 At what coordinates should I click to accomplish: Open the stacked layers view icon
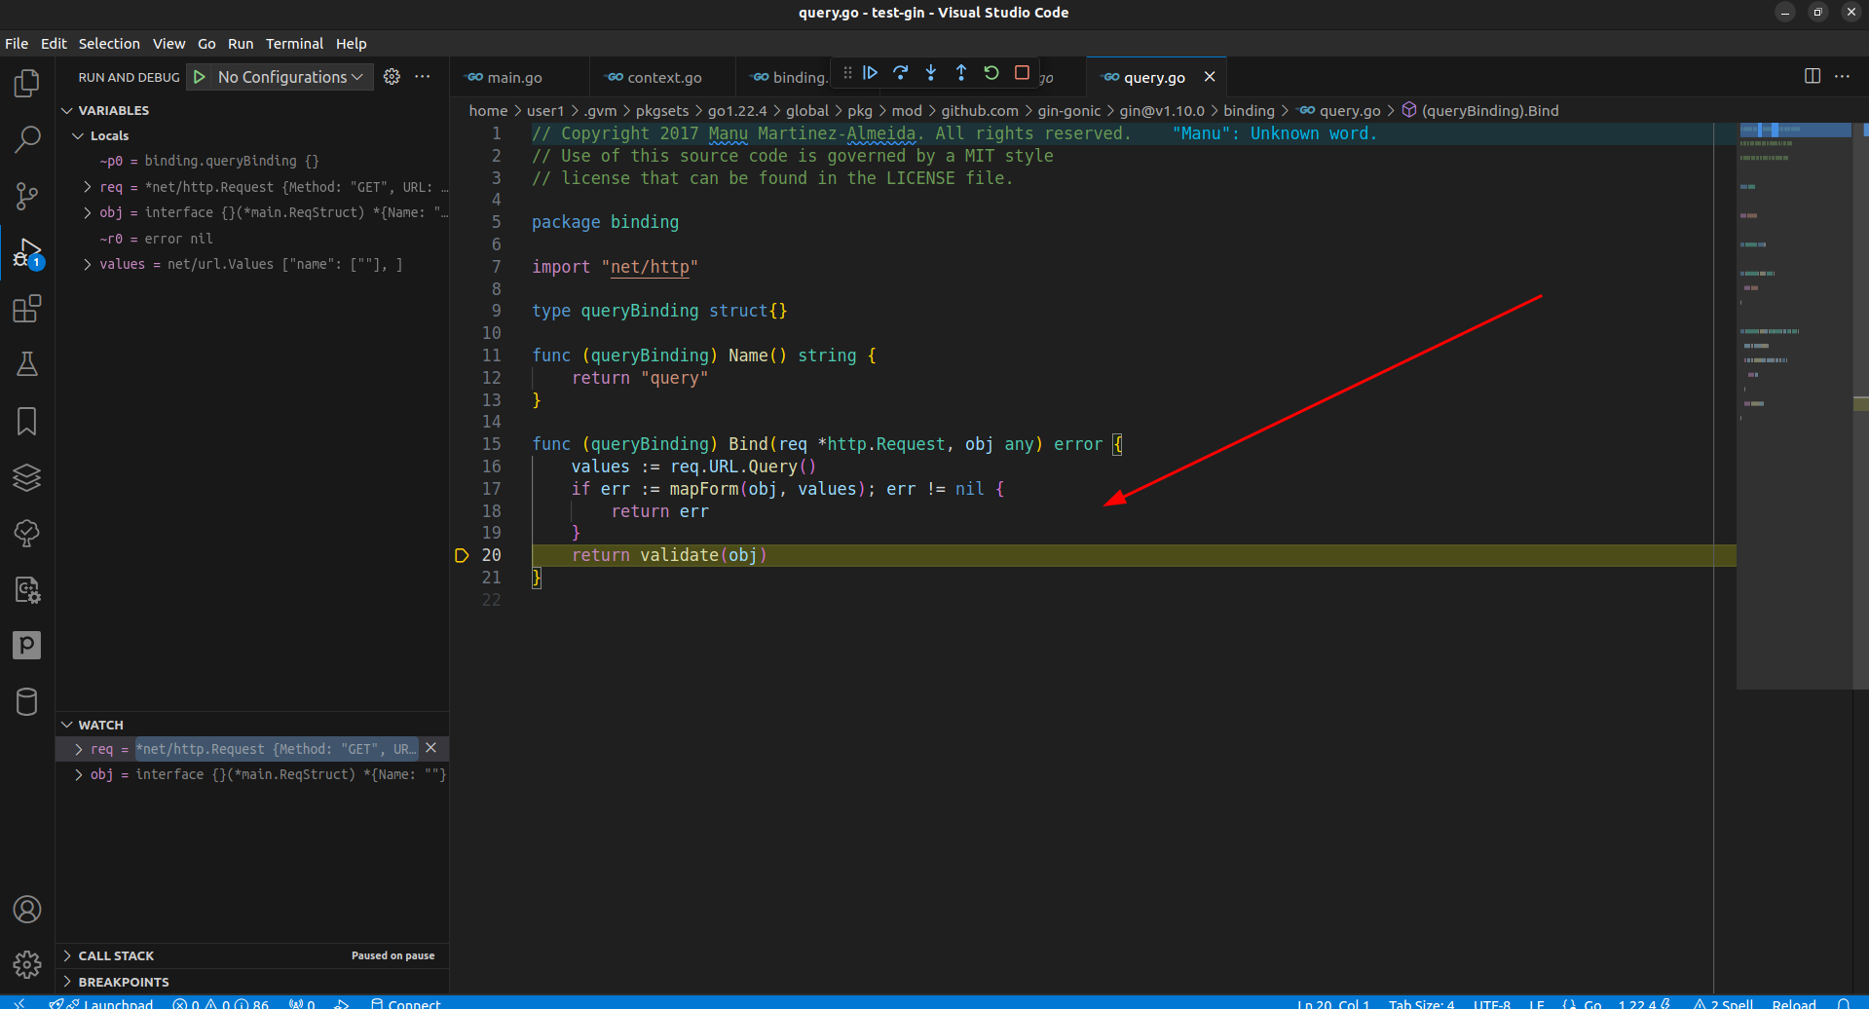27,477
